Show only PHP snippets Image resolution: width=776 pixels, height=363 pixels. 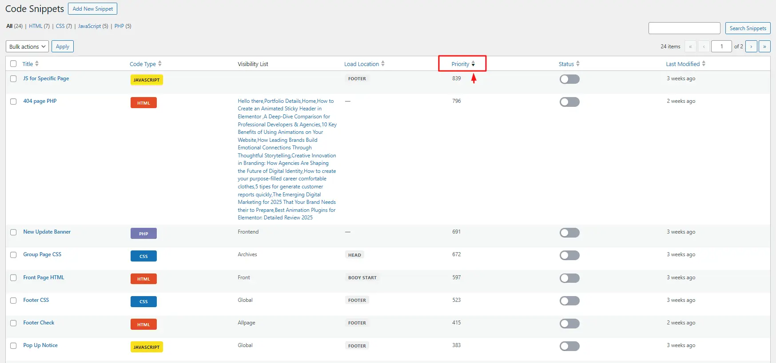[119, 26]
